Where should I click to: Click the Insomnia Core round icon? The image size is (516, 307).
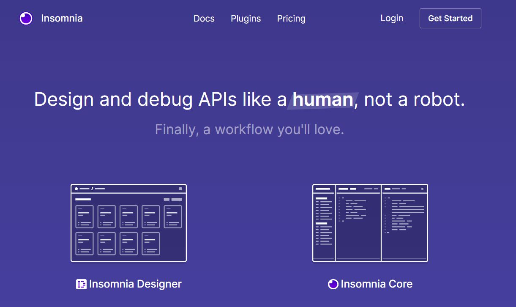[x=333, y=284]
